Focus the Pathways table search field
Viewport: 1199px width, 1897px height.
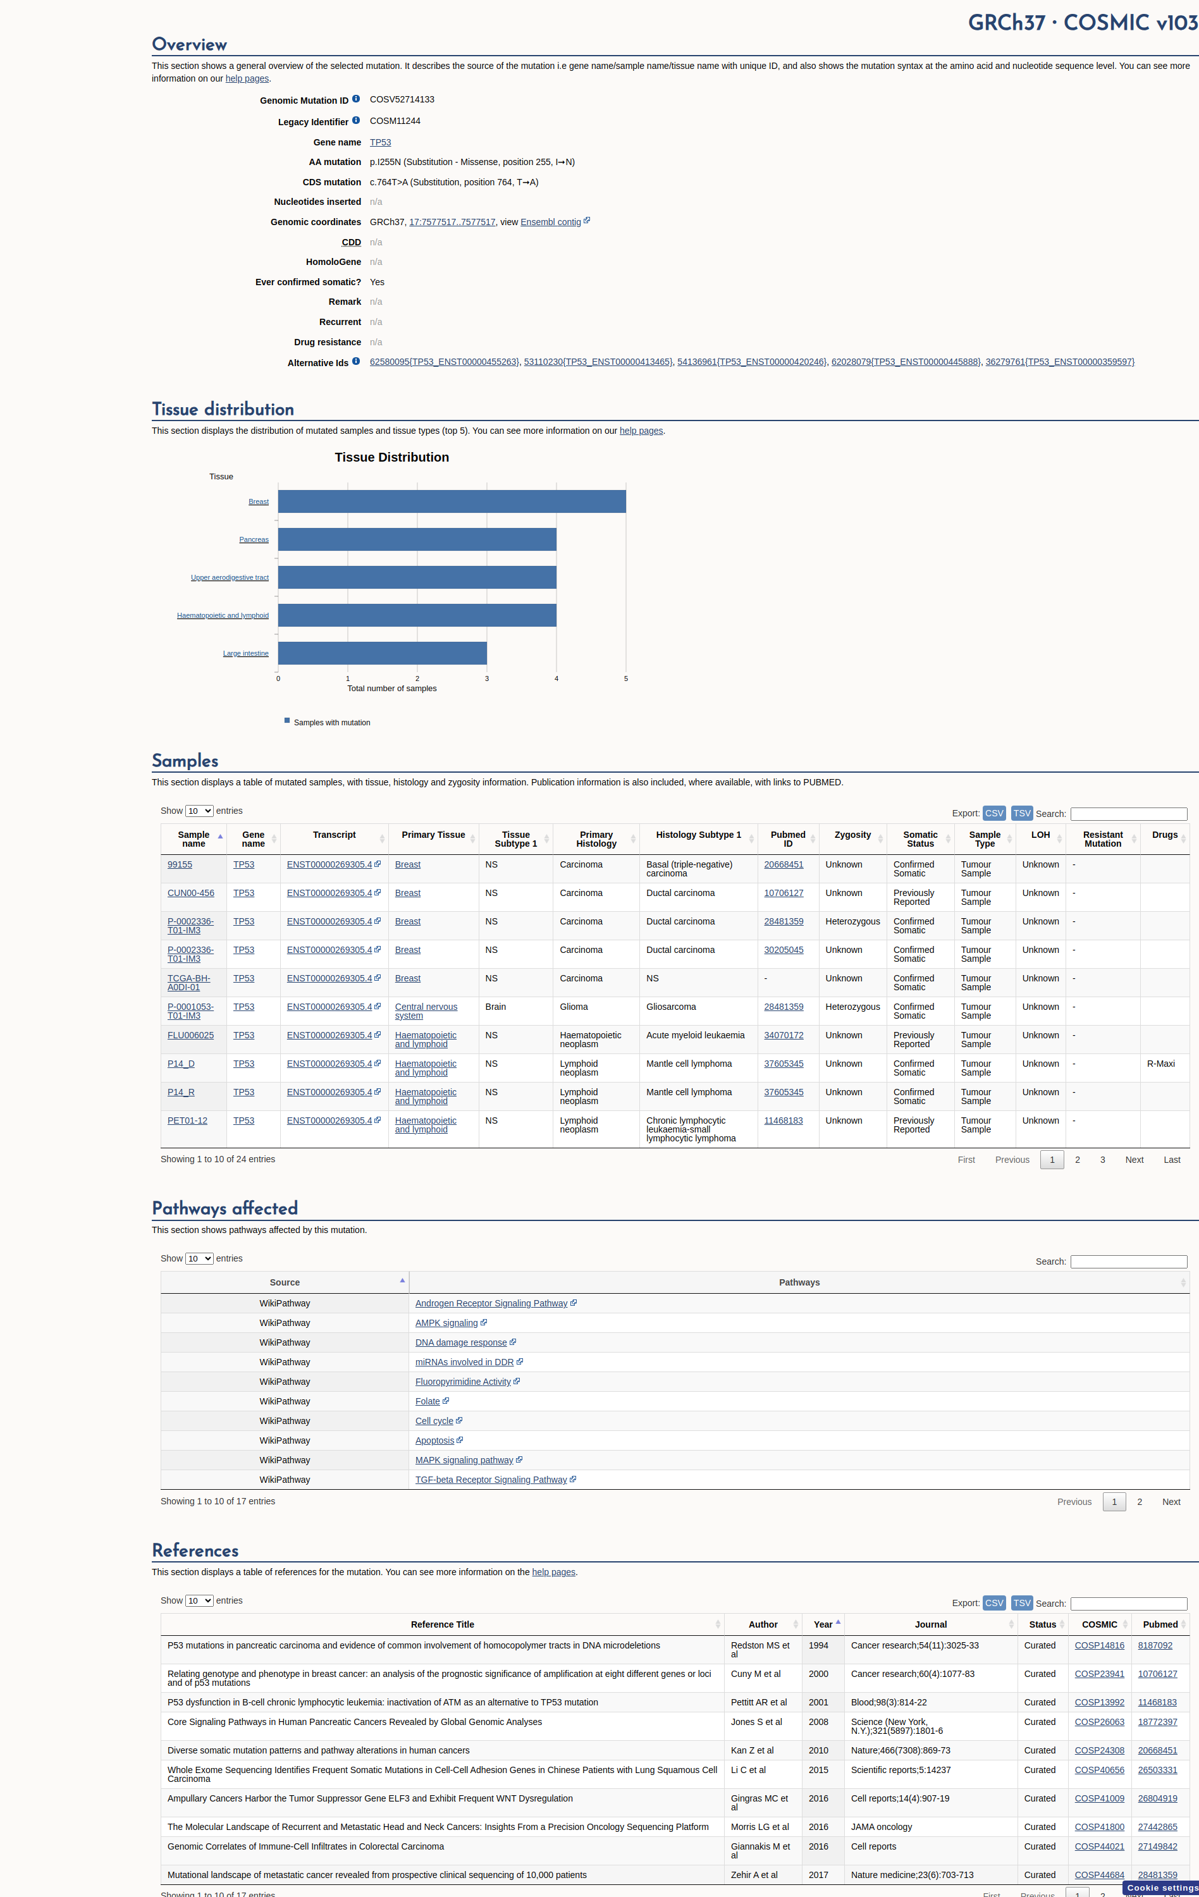[1129, 1262]
